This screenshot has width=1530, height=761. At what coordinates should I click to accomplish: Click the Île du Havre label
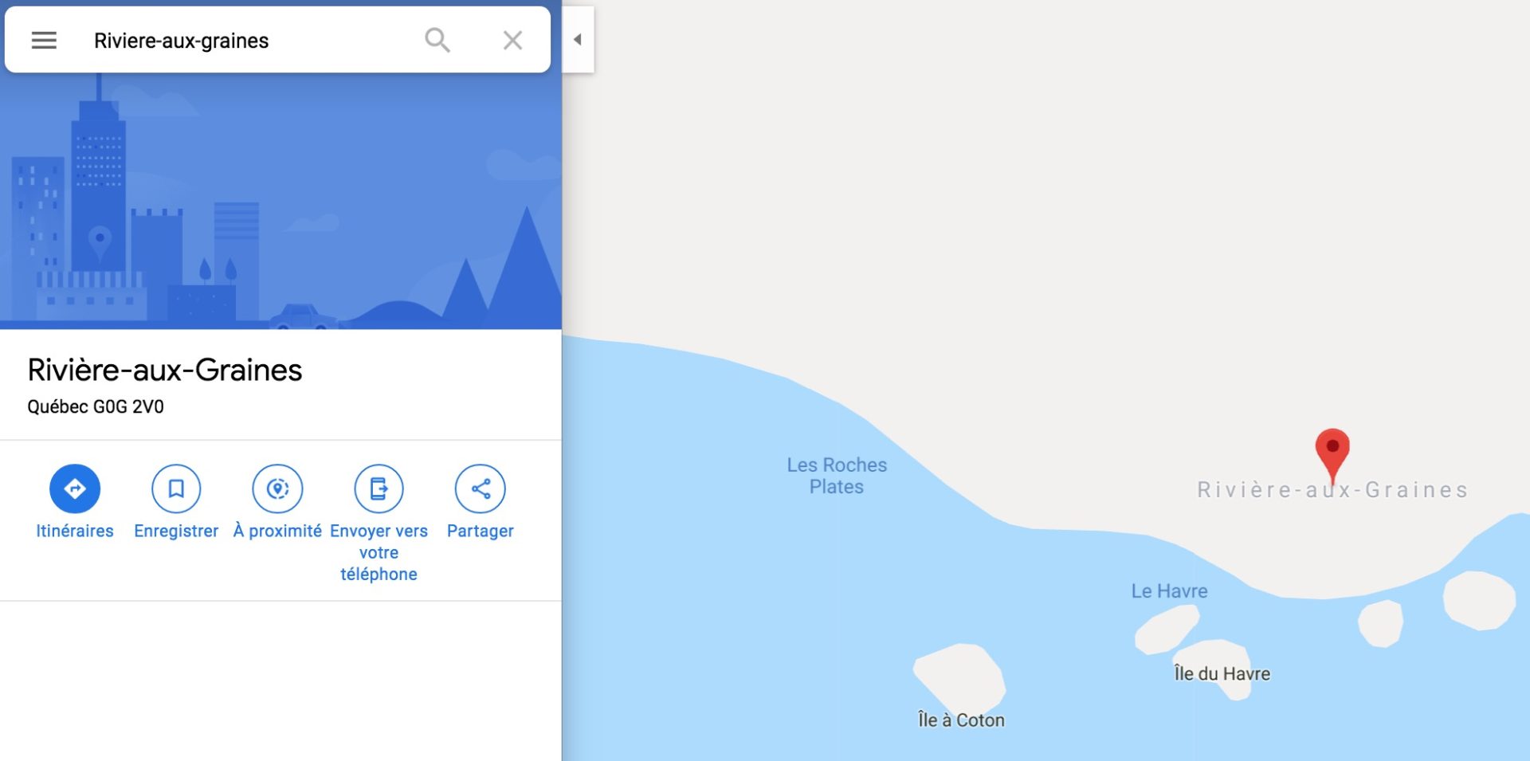(x=1222, y=673)
